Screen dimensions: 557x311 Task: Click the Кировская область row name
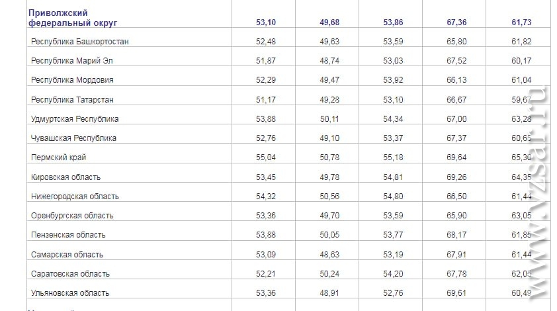65,177
